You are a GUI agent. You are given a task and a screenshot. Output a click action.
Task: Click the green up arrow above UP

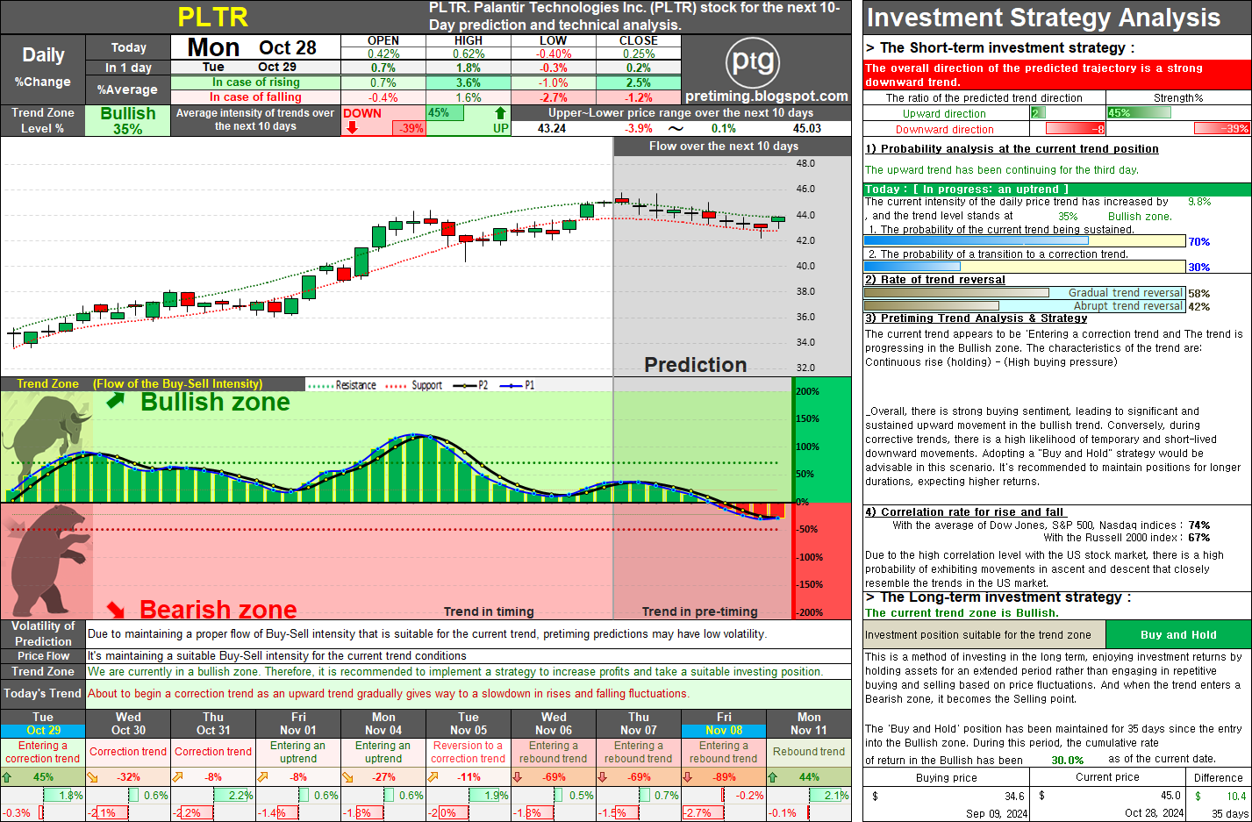click(500, 113)
